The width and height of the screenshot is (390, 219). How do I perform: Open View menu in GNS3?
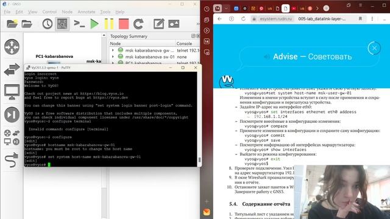point(32,12)
